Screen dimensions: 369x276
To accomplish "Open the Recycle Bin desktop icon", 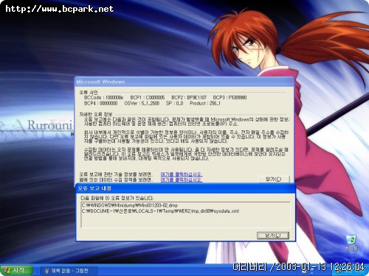I will pyautogui.click(x=351, y=243).
